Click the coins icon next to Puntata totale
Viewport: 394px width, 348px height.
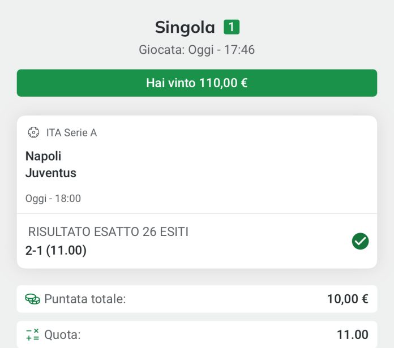pos(32,299)
